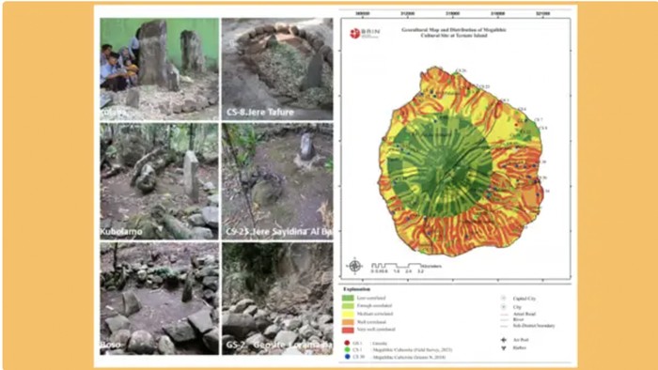Viewport: 658px width, 370px height.
Task: Select the orange Well correlated swatch
Action: (348, 322)
